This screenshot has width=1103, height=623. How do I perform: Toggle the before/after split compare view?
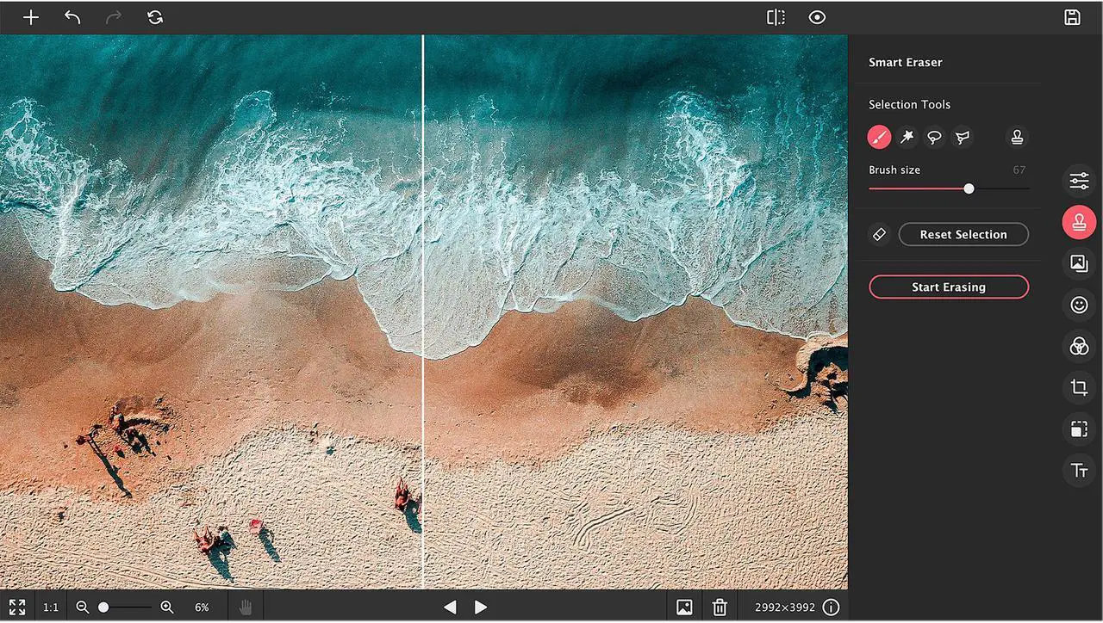[776, 17]
